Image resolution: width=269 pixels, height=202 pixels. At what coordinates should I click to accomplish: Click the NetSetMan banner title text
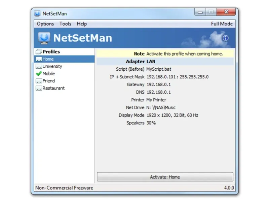(x=83, y=38)
